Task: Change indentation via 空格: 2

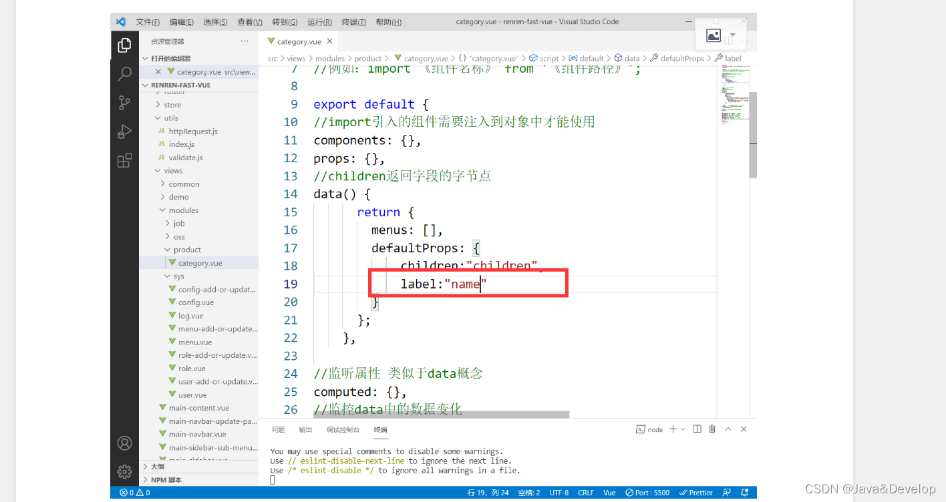Action: [x=528, y=493]
